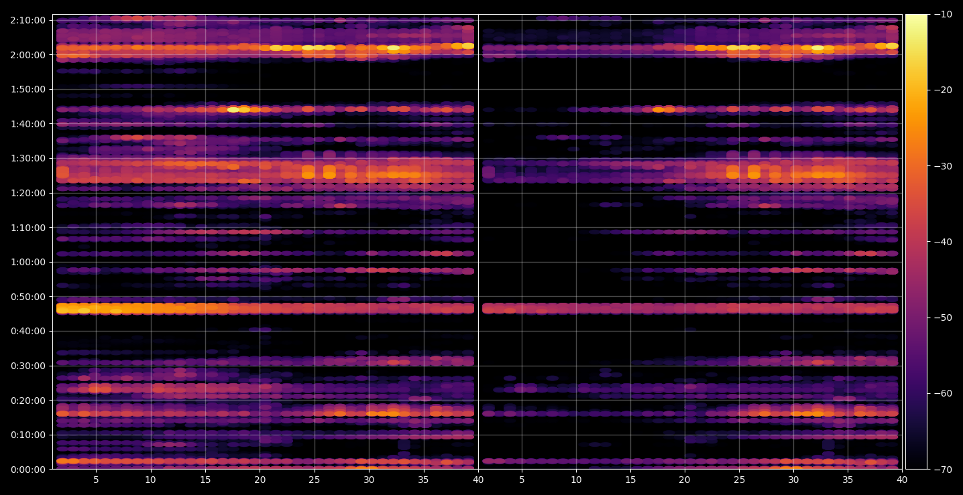Click the 0:00:00 y-axis tick label
The height and width of the screenshot is (495, 963).
[x=27, y=470]
